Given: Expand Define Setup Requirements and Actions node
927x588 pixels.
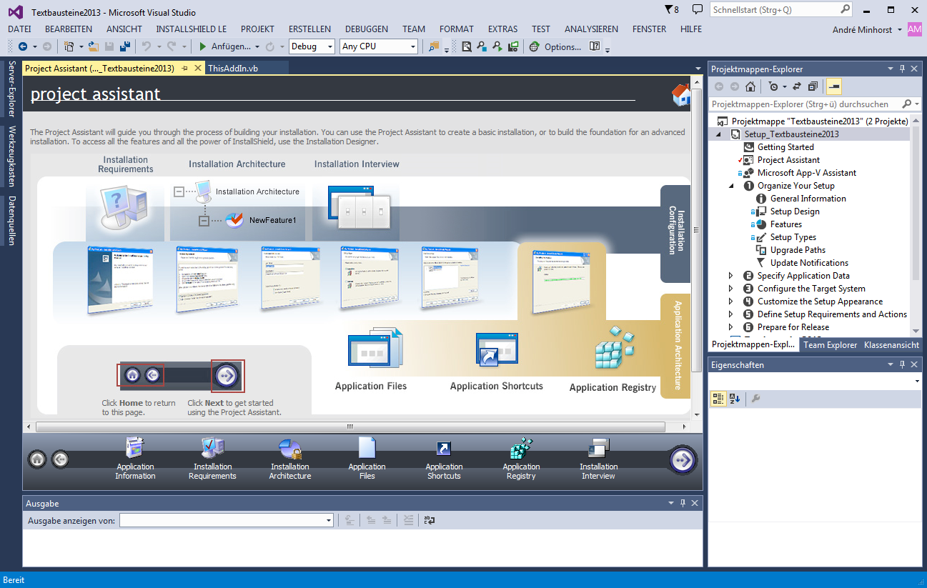Looking at the screenshot, I should pos(731,314).
